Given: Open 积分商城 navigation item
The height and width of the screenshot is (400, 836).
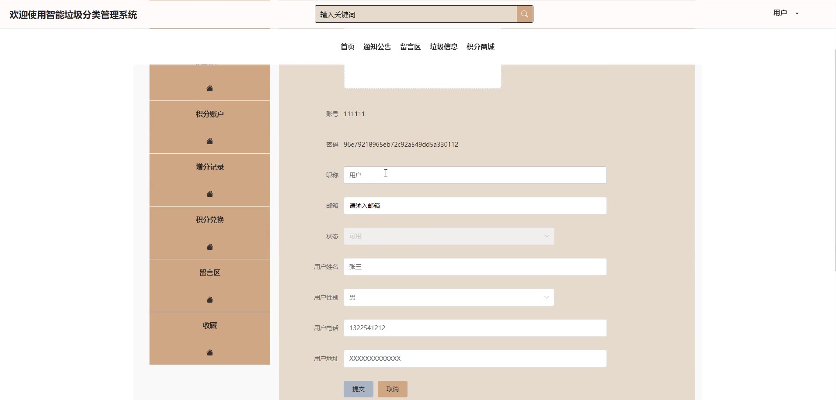Looking at the screenshot, I should [x=481, y=47].
